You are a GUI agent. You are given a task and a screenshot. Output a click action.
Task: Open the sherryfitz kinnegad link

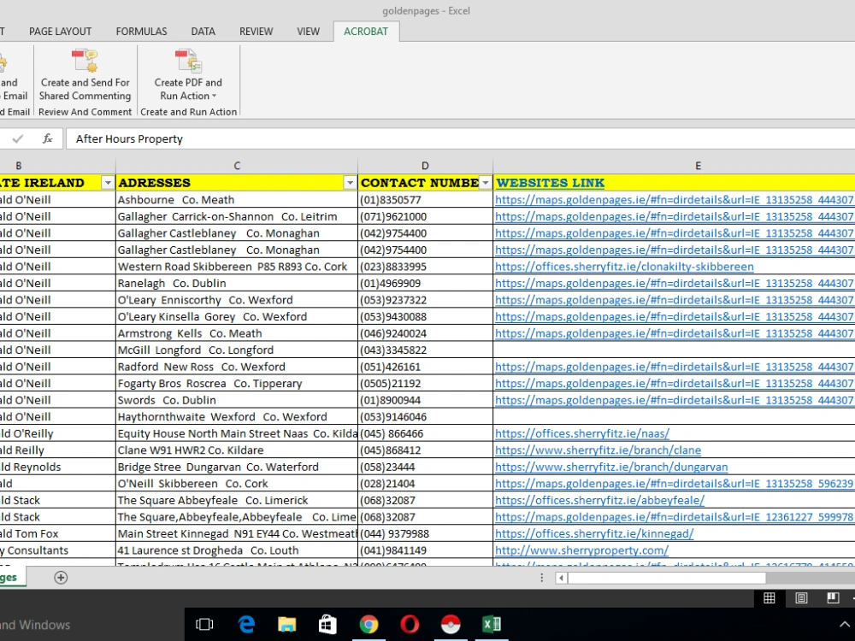[x=594, y=533]
